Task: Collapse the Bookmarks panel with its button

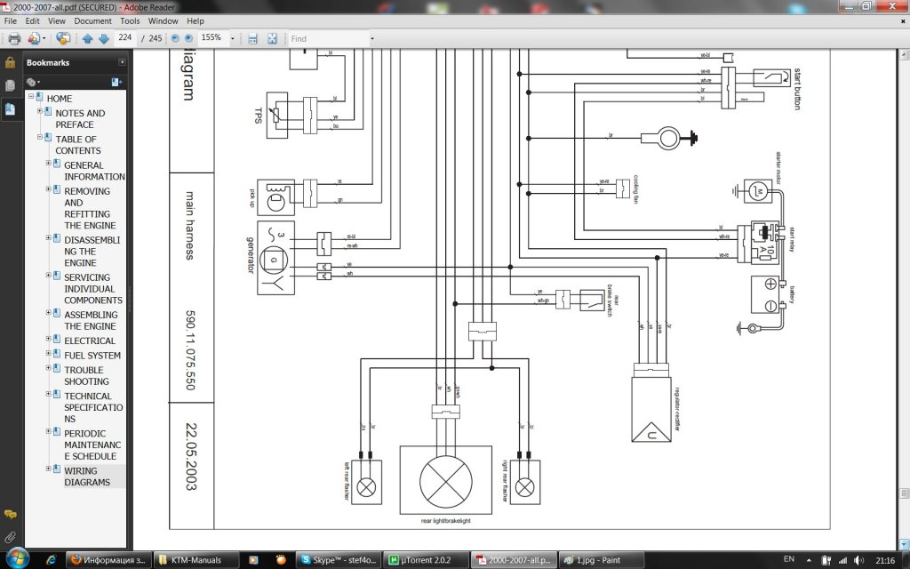Action: (122, 62)
